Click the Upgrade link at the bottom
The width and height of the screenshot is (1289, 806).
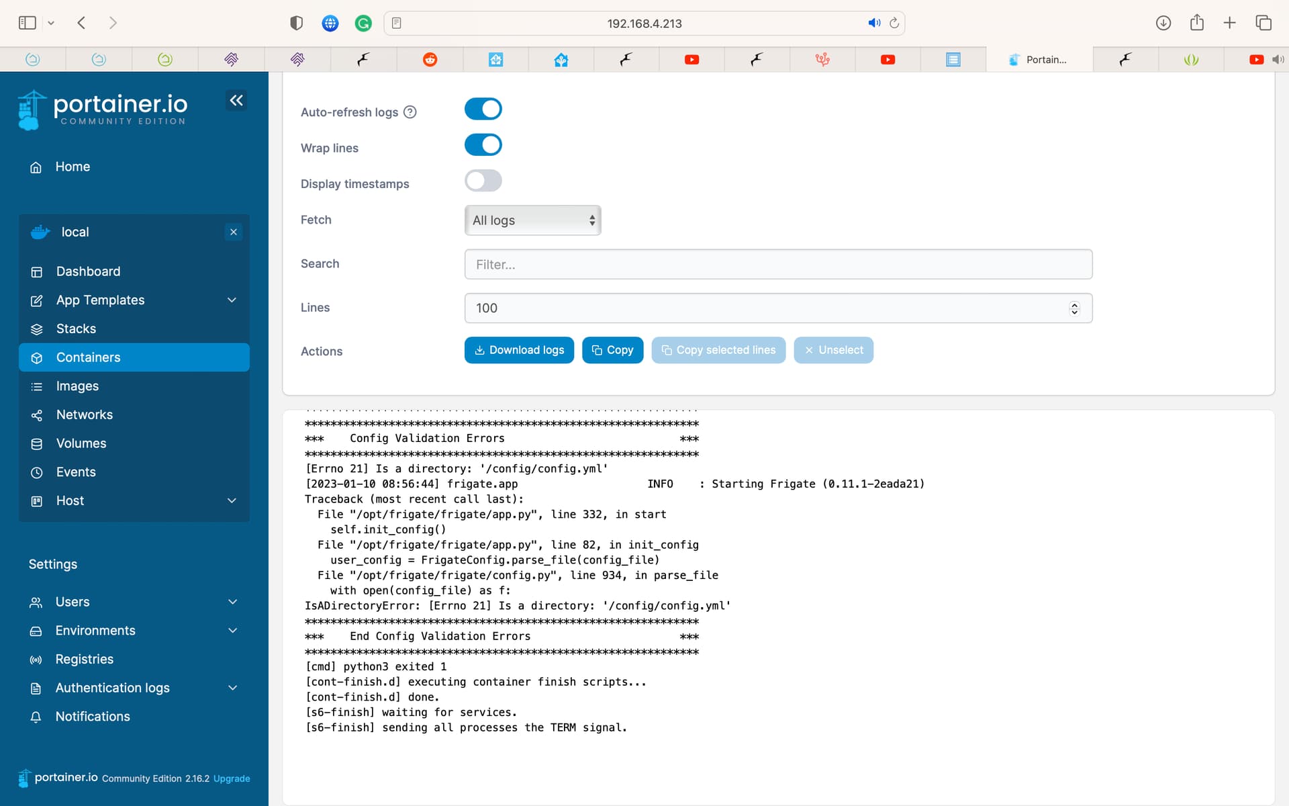(231, 778)
